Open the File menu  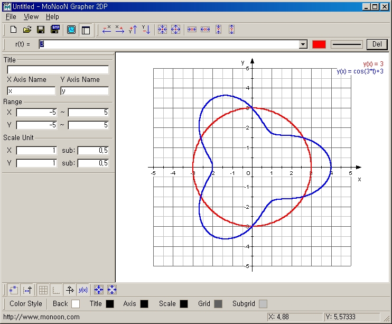click(x=11, y=17)
